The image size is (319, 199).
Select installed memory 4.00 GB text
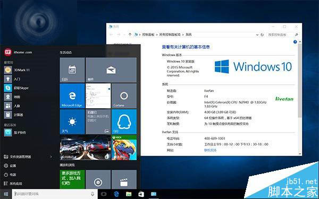(x=220, y=112)
